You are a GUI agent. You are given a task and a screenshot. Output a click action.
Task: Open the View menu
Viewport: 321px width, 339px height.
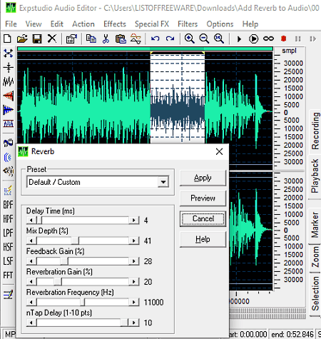click(x=34, y=24)
